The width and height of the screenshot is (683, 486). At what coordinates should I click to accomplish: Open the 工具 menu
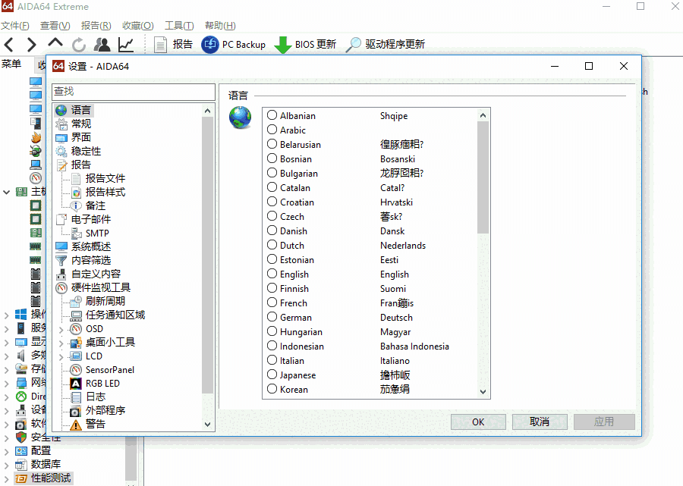(178, 25)
